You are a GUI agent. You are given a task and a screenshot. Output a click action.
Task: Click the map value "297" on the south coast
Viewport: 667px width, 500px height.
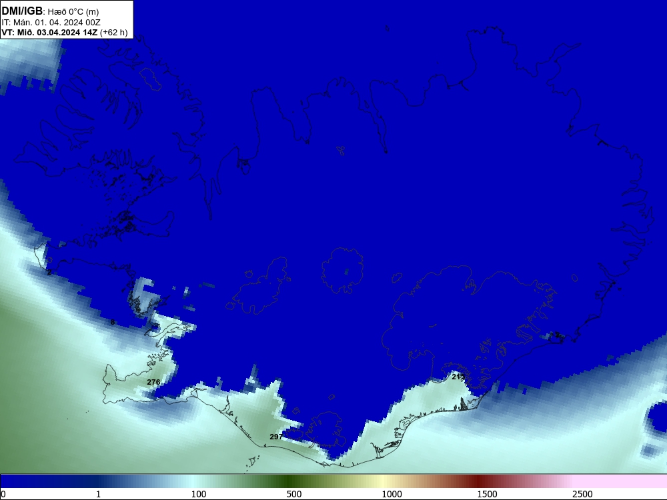pos(276,437)
